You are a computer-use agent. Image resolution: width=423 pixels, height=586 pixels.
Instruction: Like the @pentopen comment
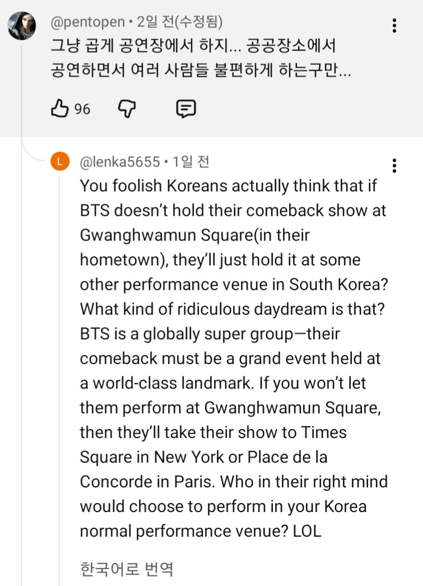pos(59,109)
